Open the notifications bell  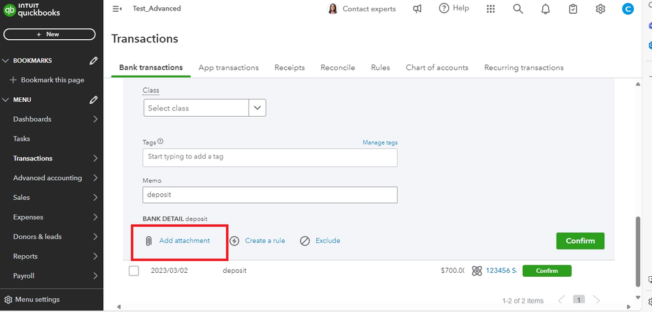click(546, 8)
